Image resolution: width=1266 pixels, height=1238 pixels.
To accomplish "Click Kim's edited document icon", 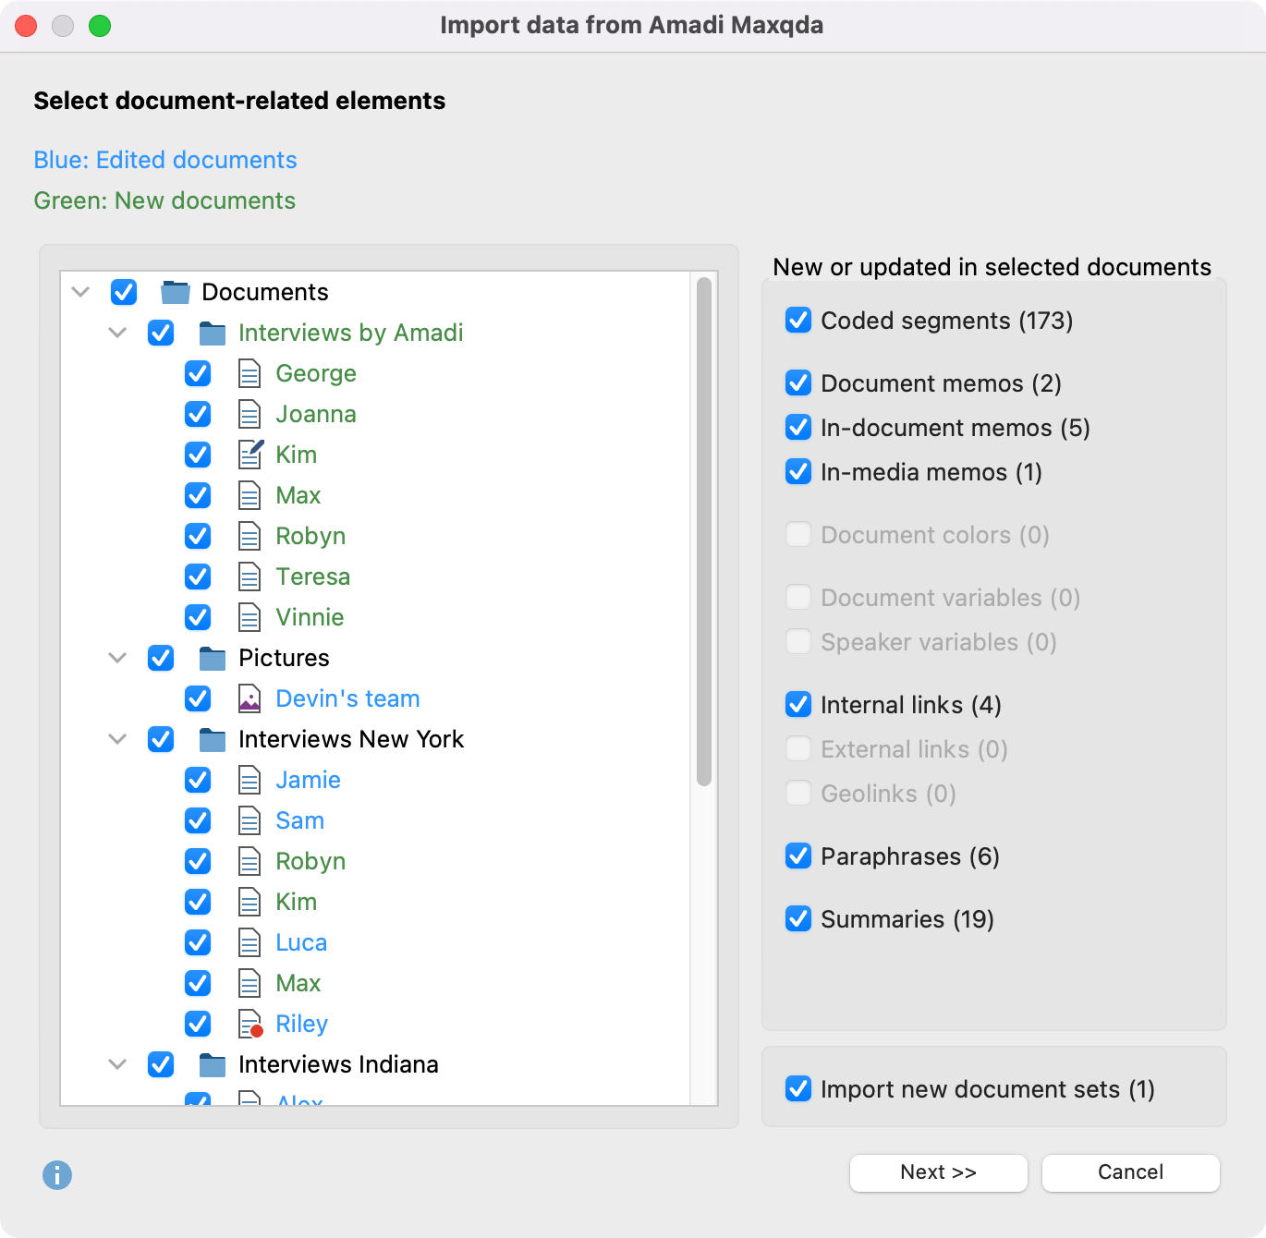I will point(250,455).
